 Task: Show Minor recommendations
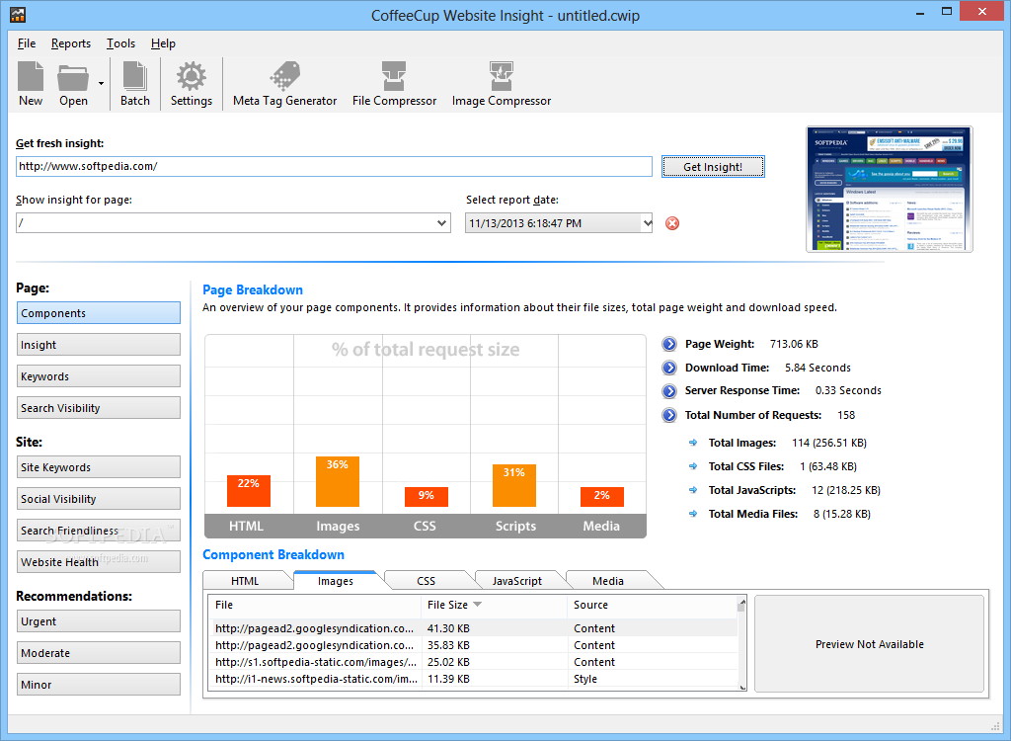coord(99,685)
